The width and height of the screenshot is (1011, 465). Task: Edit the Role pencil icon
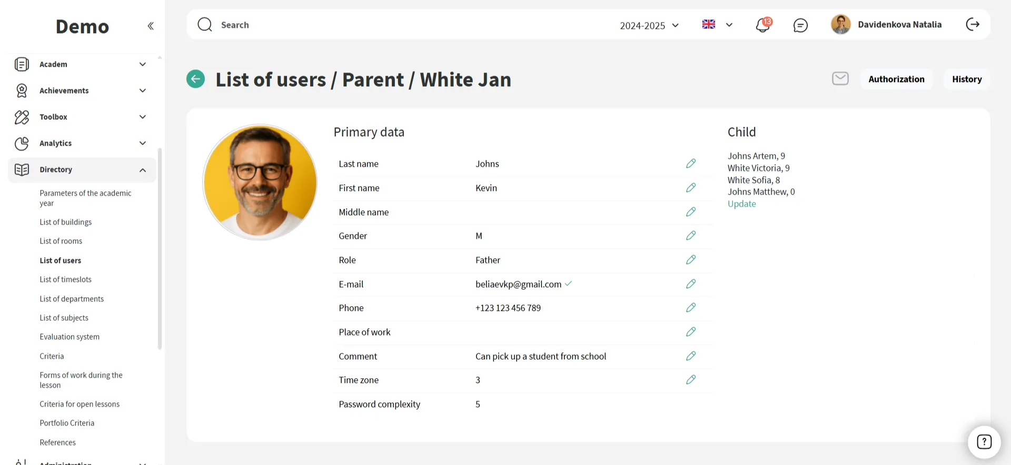[690, 260]
